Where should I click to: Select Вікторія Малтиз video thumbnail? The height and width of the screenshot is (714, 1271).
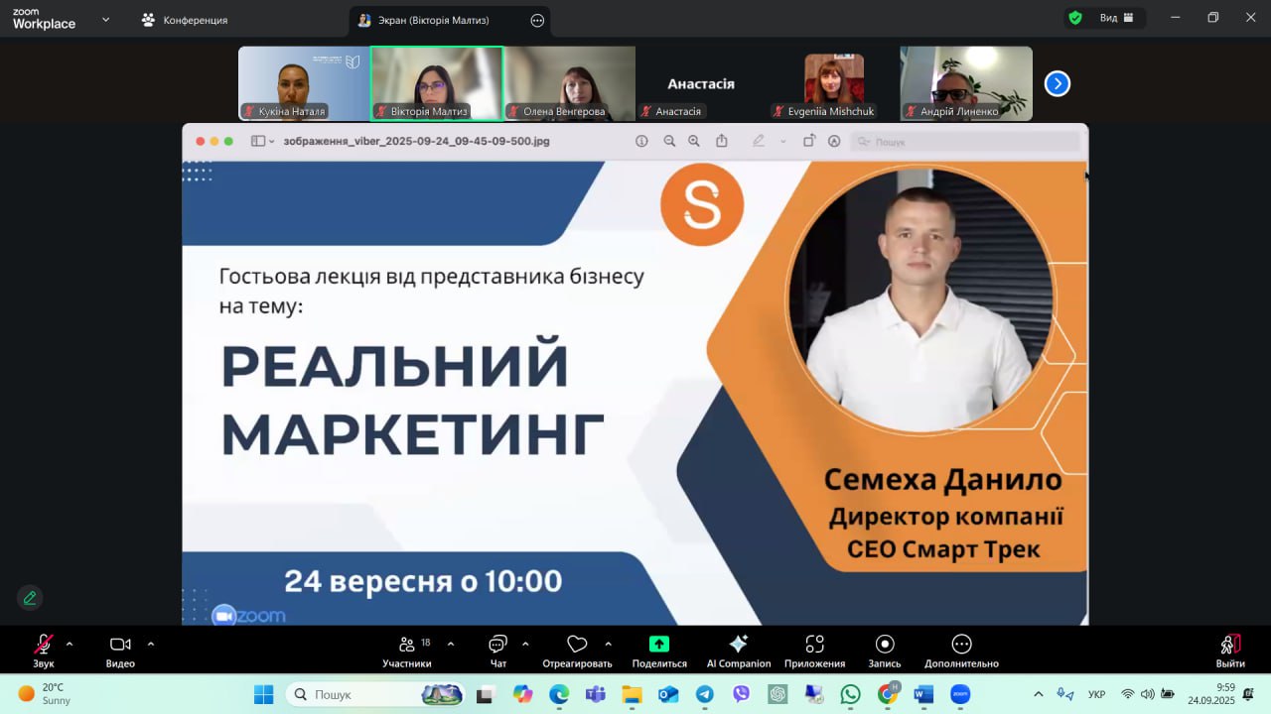[x=437, y=83]
